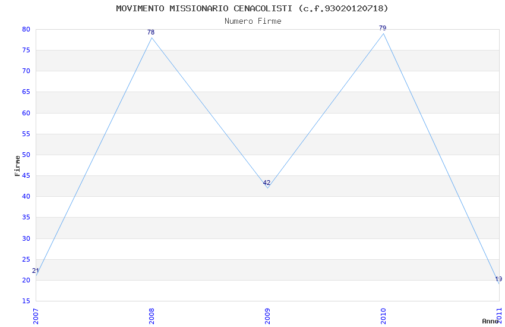Screen dimensions: 505x327
Task: Click the y-axis tick value 65
Action: (26, 92)
